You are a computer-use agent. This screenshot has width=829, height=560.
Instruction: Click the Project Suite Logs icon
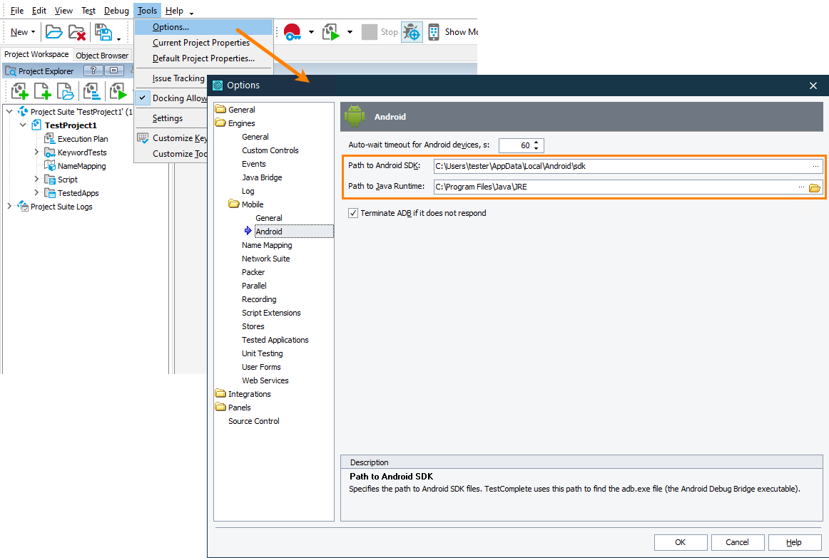click(23, 207)
